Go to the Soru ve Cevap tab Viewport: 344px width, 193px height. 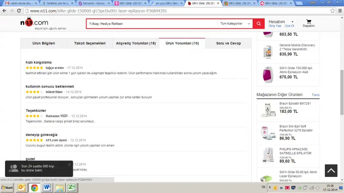[x=228, y=43]
